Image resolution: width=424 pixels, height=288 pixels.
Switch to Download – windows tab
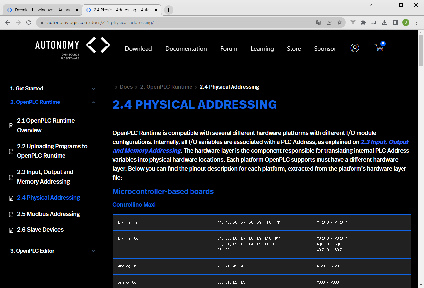(42, 10)
